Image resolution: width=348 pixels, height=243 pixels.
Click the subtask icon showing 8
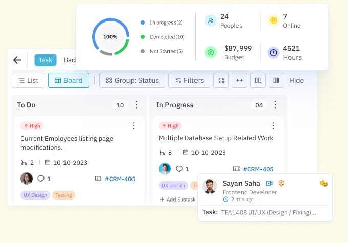162,152
